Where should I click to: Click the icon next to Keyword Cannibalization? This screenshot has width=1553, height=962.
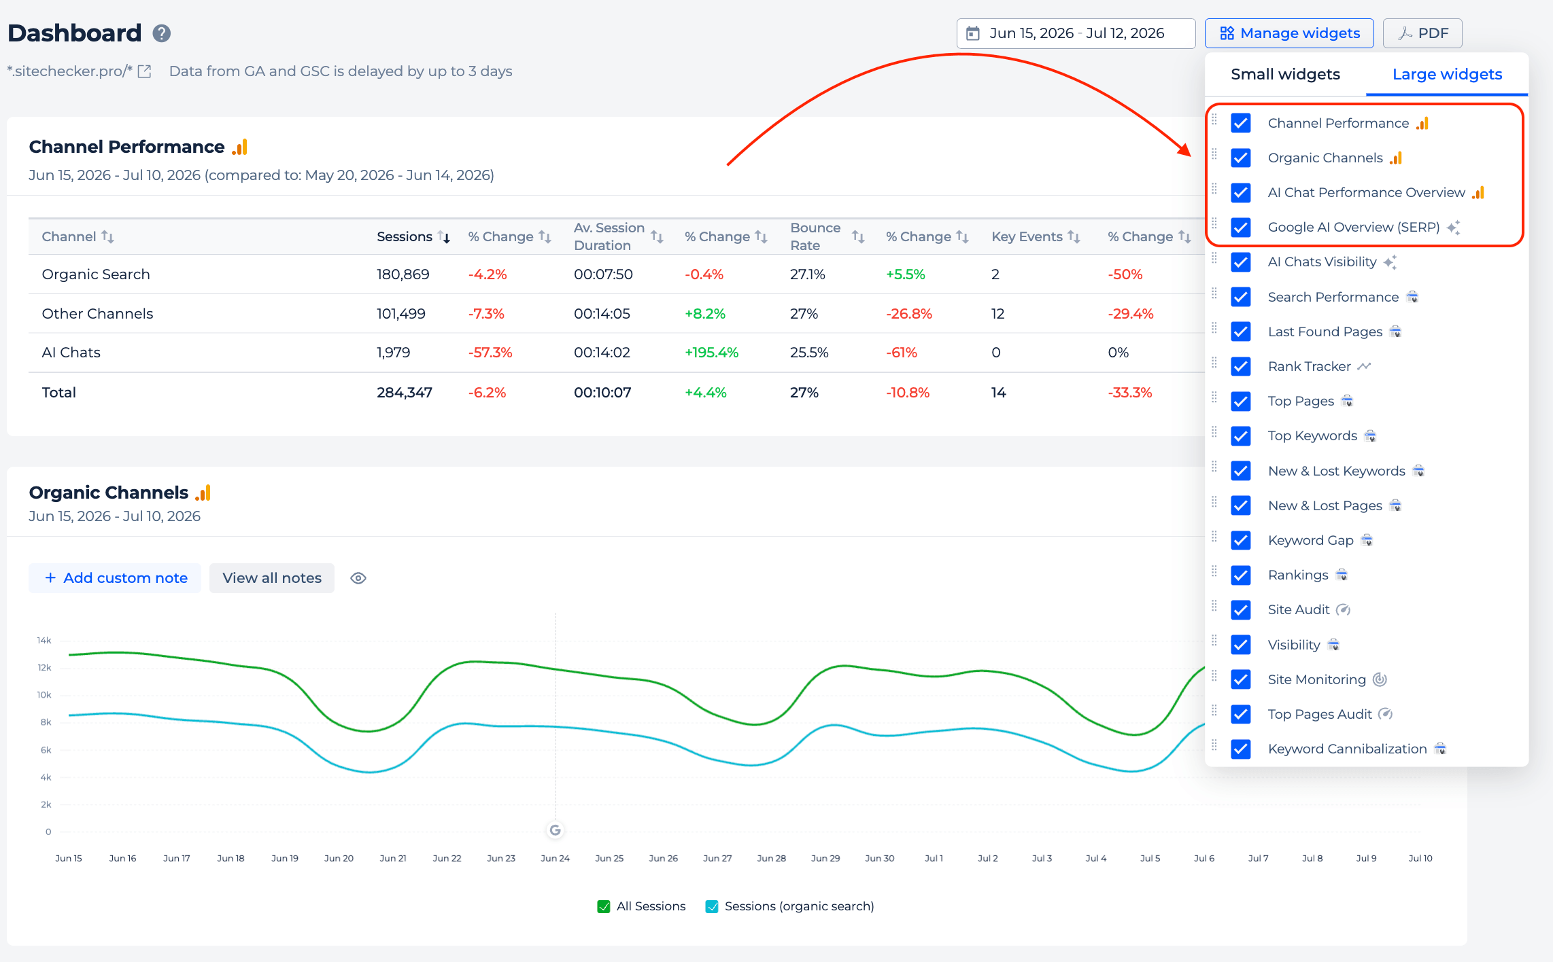[1440, 749]
